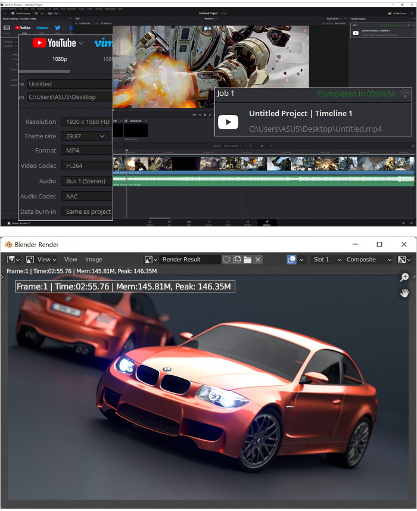Viewport: 417px width, 511px height.
Task: Open Blender editor type selector icon
Action: pos(13,260)
